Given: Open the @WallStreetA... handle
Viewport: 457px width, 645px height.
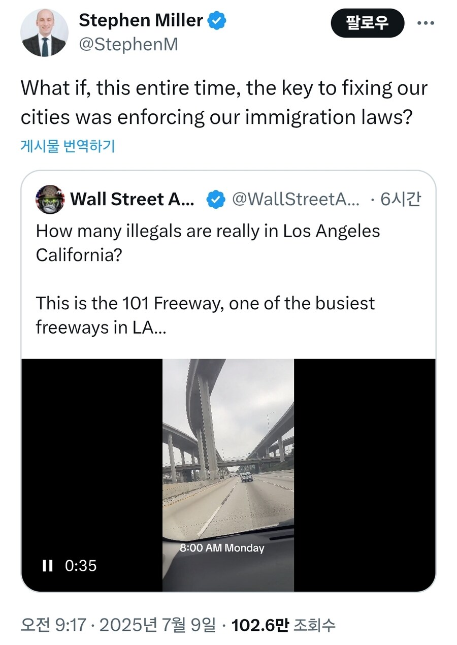Looking at the screenshot, I should click(x=296, y=200).
